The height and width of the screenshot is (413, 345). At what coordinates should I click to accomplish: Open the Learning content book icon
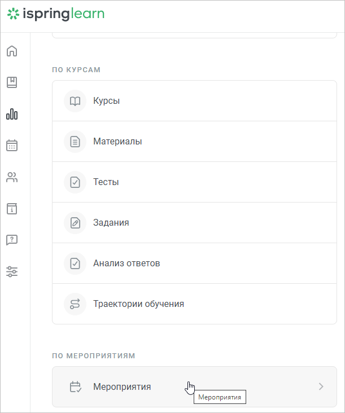click(12, 82)
